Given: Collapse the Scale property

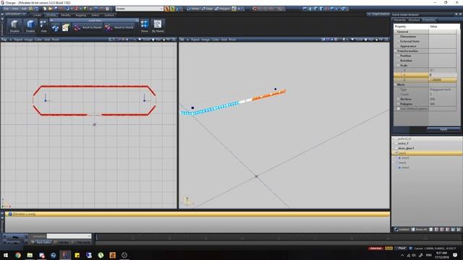Looking at the screenshot, I should pyautogui.click(x=398, y=65).
